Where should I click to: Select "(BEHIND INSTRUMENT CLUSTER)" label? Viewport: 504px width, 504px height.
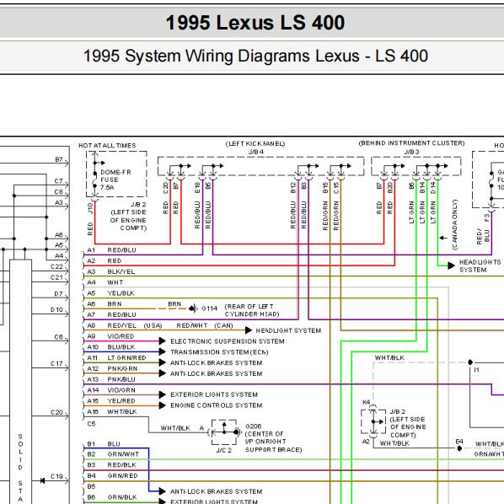tap(412, 143)
